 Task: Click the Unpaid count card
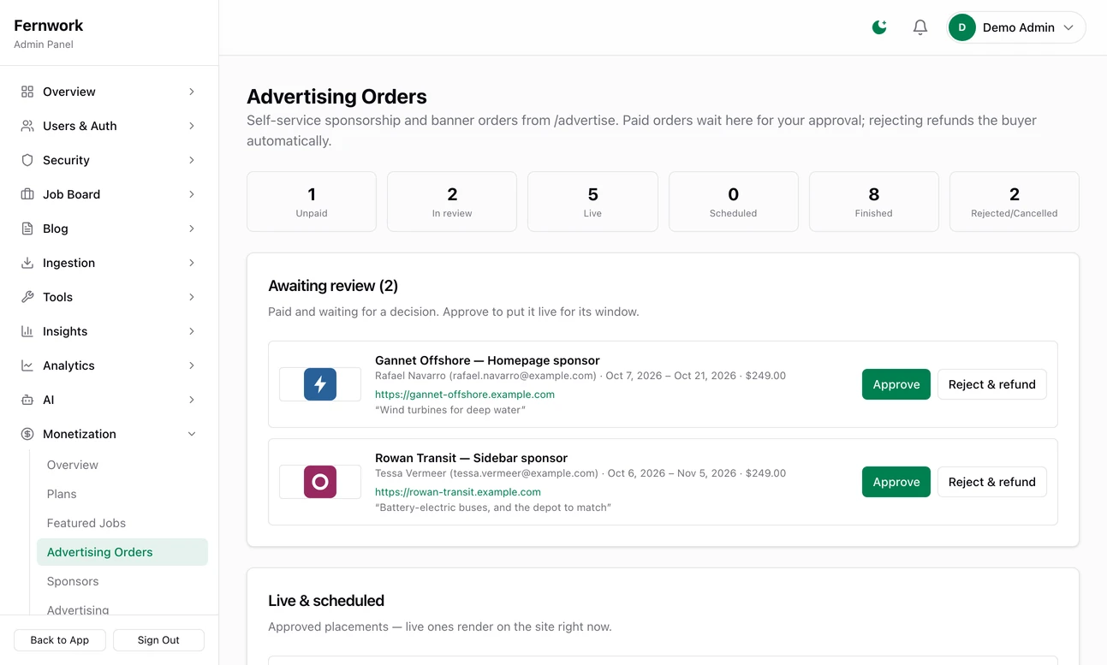312,201
